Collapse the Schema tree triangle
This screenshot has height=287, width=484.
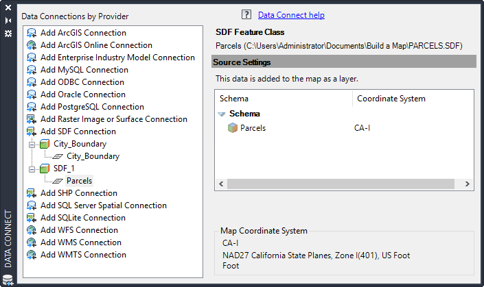coord(222,114)
